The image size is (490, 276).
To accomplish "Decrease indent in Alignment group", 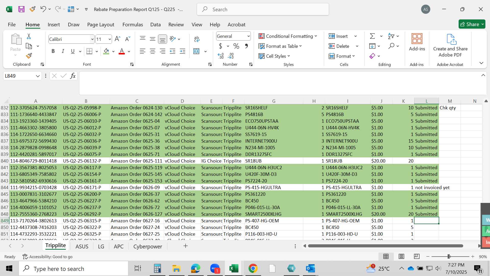I will point(173,51).
